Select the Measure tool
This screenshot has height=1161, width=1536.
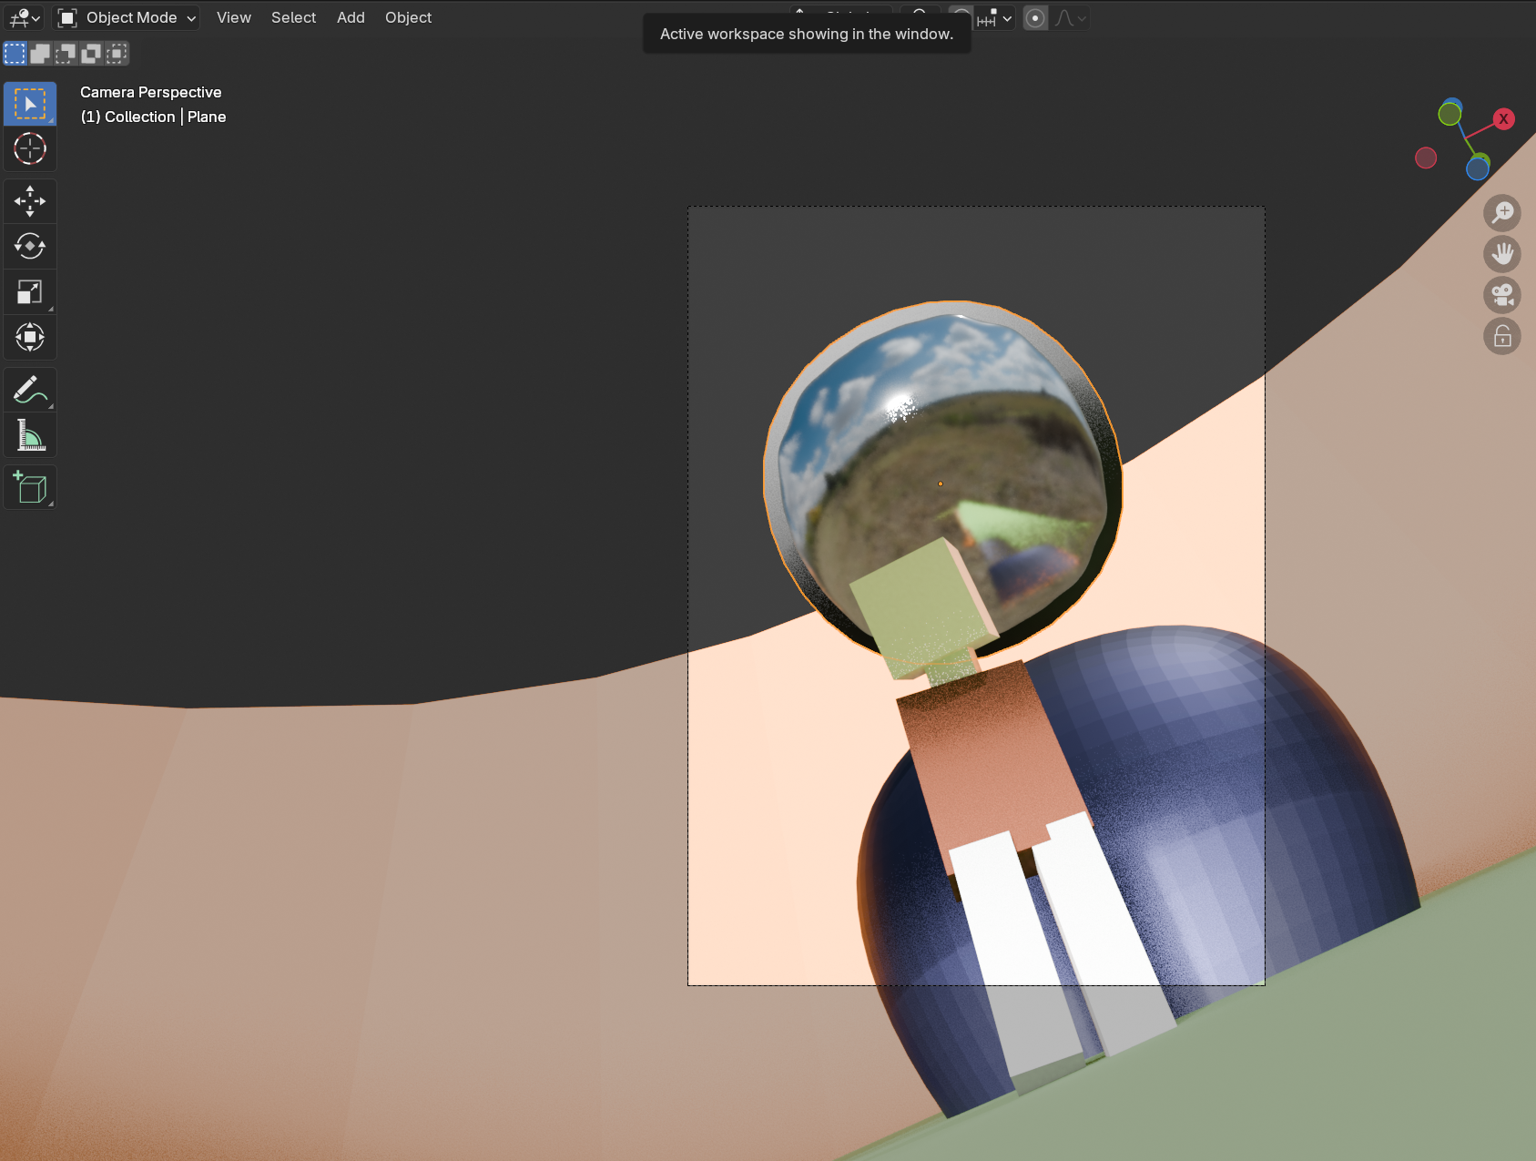[29, 435]
